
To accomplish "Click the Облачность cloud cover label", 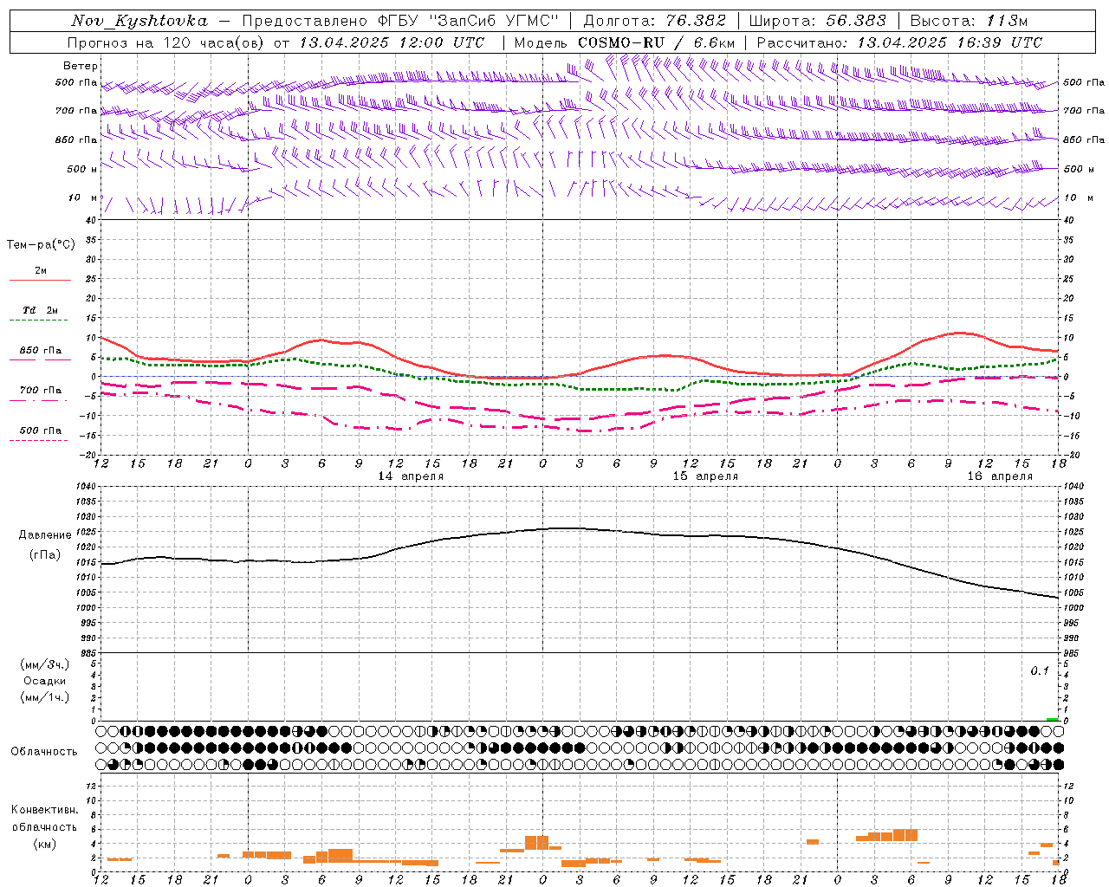I will pos(44,752).
